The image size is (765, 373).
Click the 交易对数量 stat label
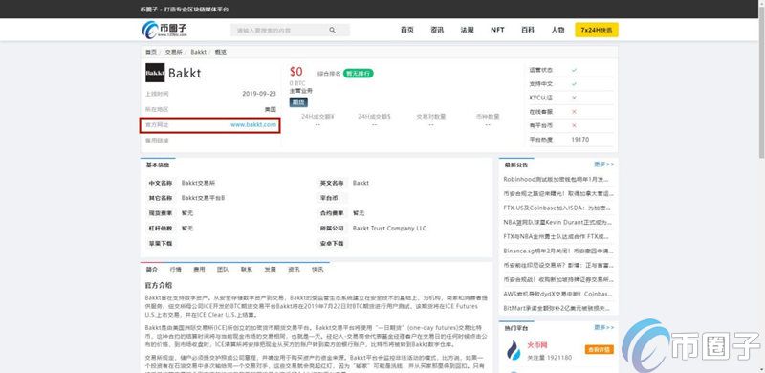[x=431, y=117]
